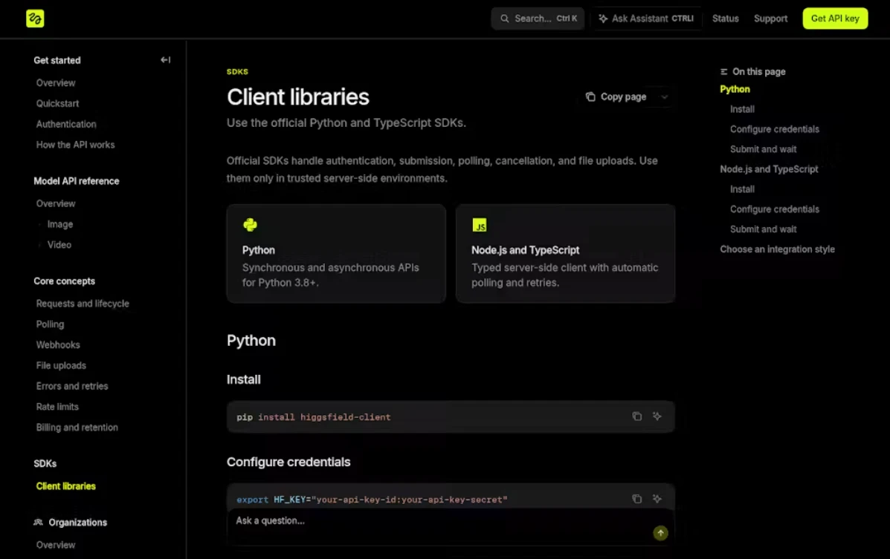Open How the API works page
The image size is (890, 559).
pyautogui.click(x=76, y=145)
